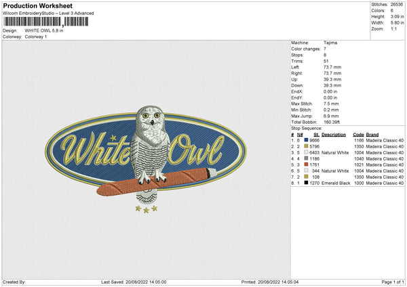Click the 'Last Saved: 20/08/2022 14:05:00' text
The image size is (407, 287).
134,282
